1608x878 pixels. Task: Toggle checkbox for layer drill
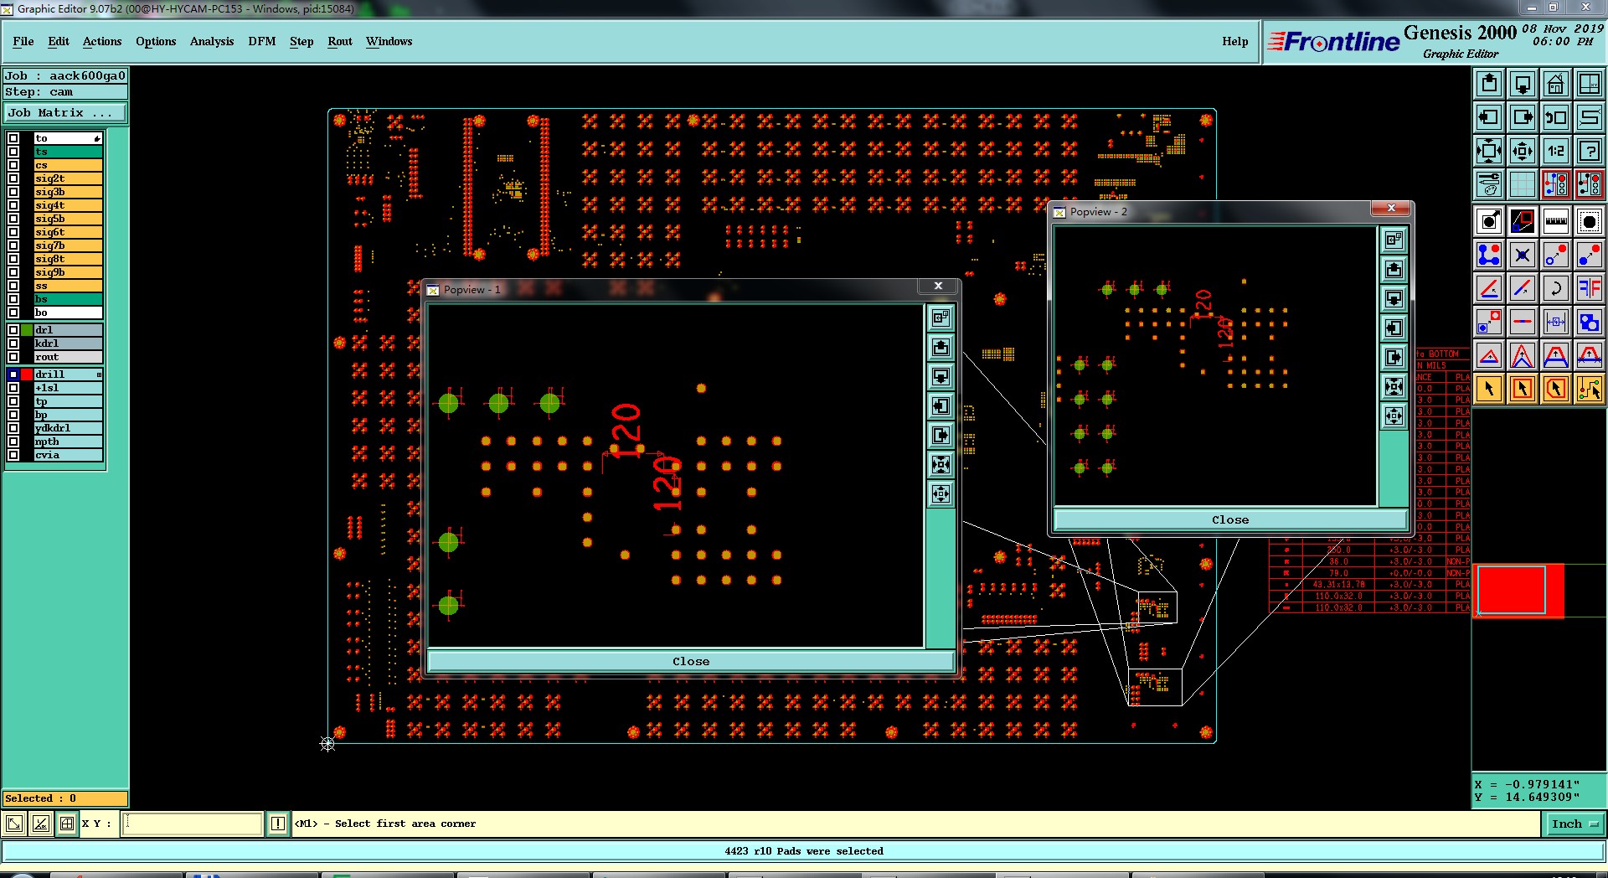13,374
